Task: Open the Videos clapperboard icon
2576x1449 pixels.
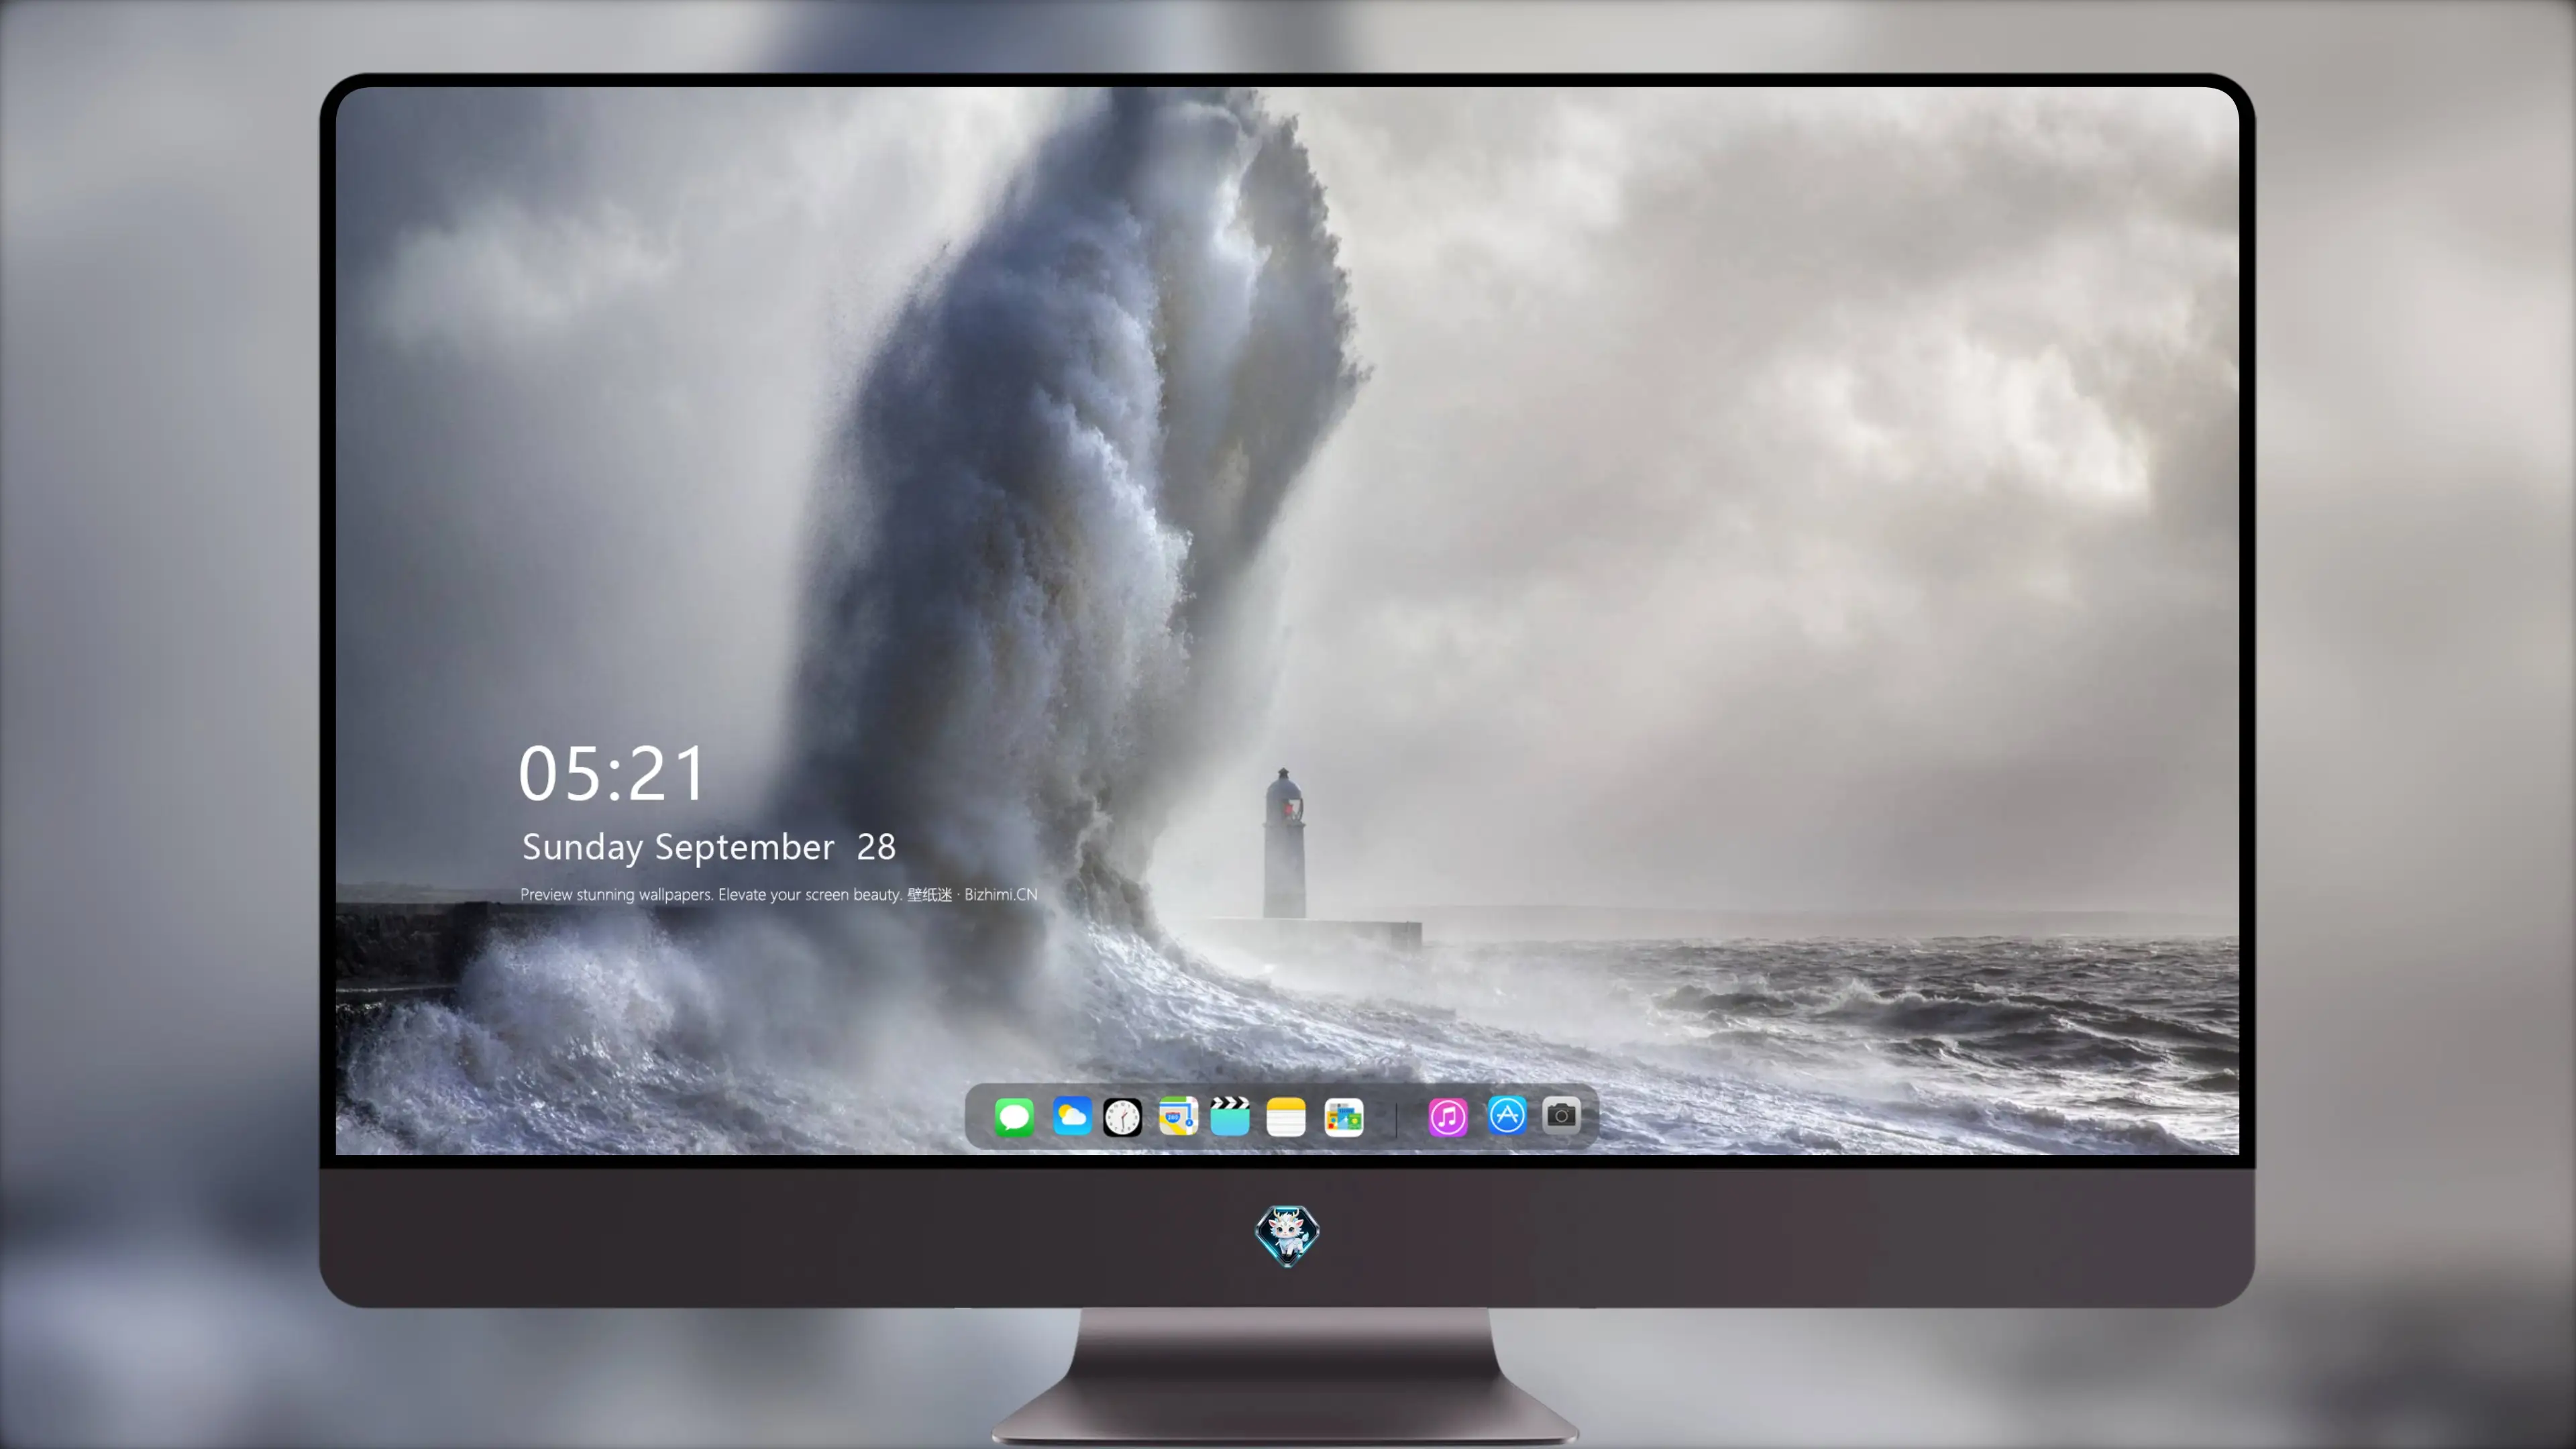Action: pyautogui.click(x=1230, y=1117)
